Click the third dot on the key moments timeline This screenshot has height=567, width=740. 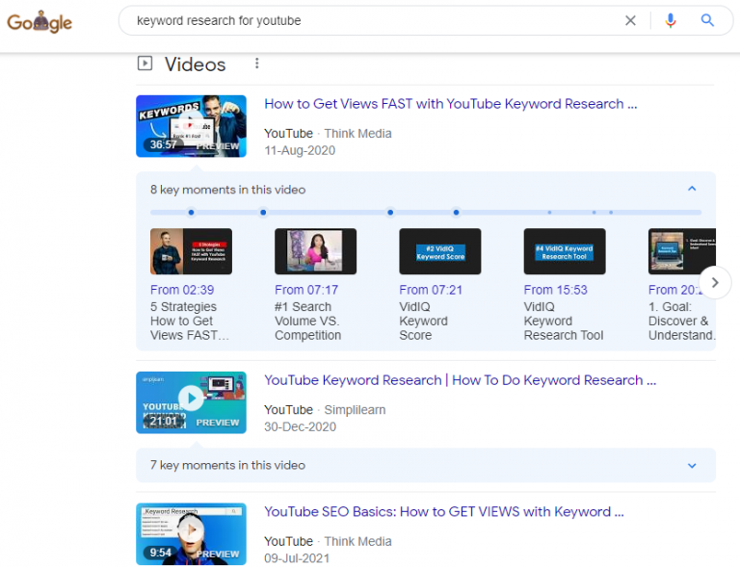click(390, 213)
